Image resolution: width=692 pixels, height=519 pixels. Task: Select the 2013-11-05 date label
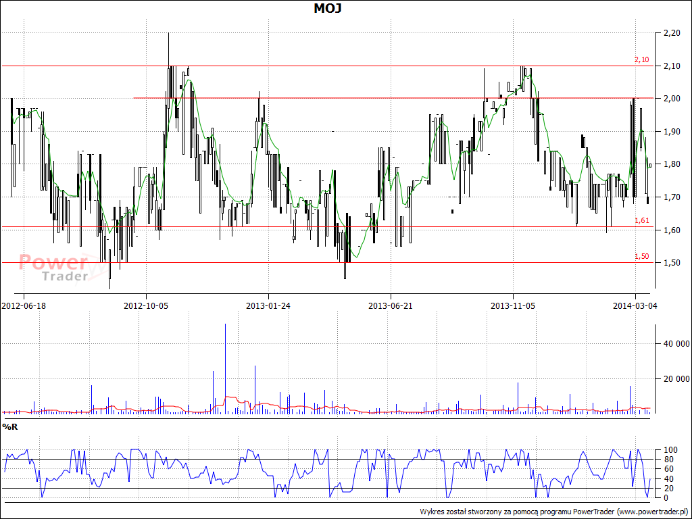pyautogui.click(x=513, y=305)
